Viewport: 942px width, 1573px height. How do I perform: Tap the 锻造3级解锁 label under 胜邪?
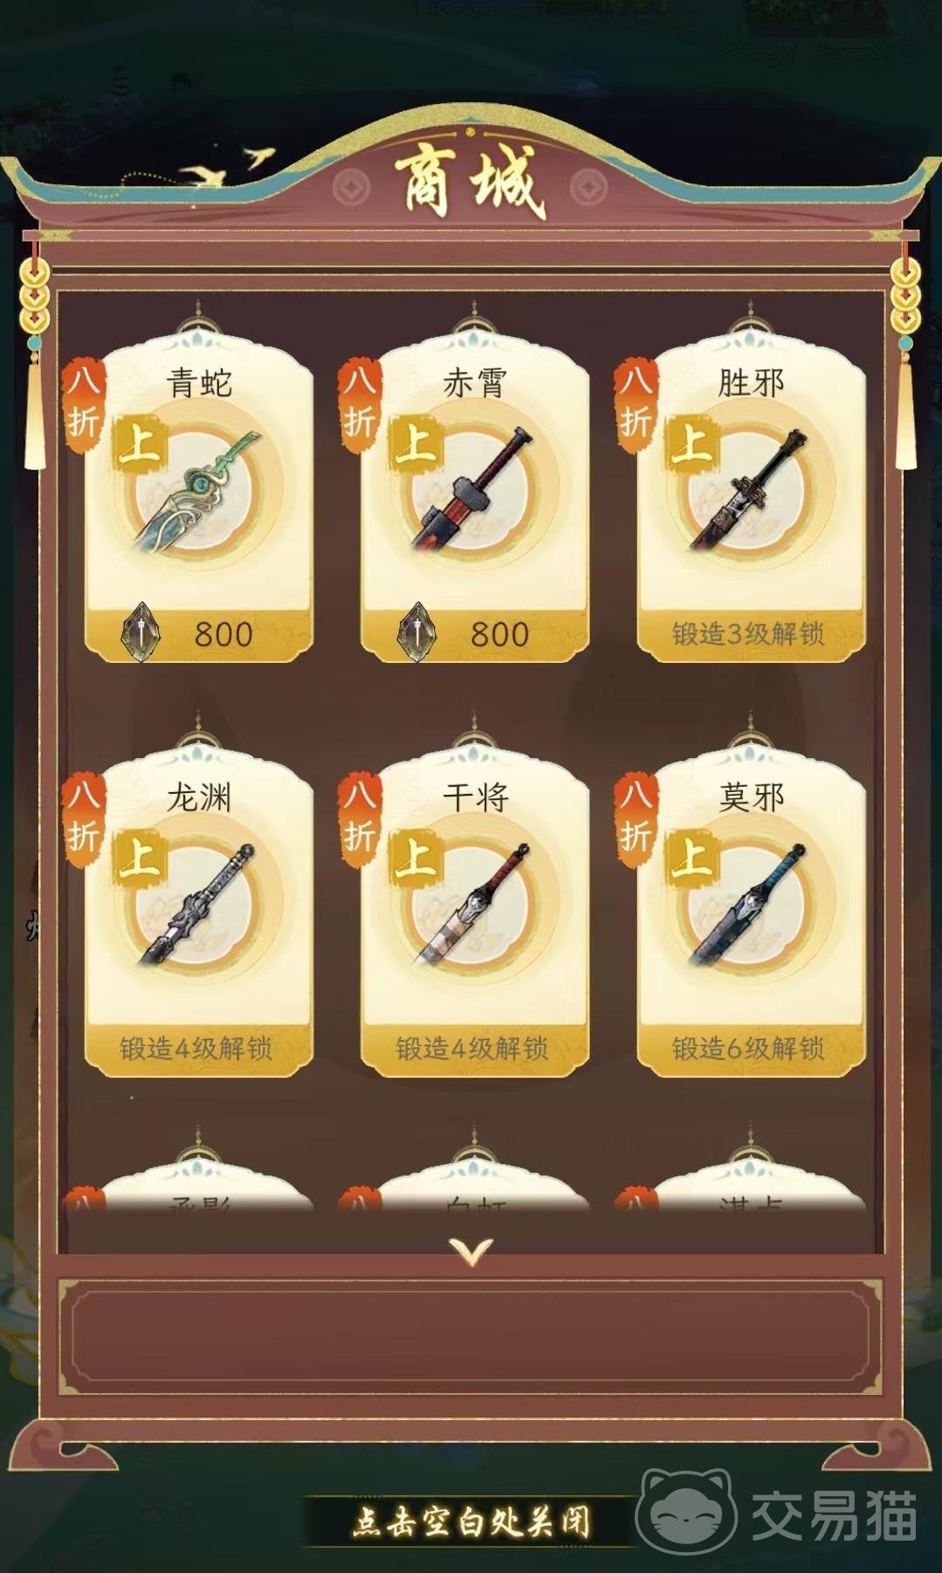coord(748,633)
